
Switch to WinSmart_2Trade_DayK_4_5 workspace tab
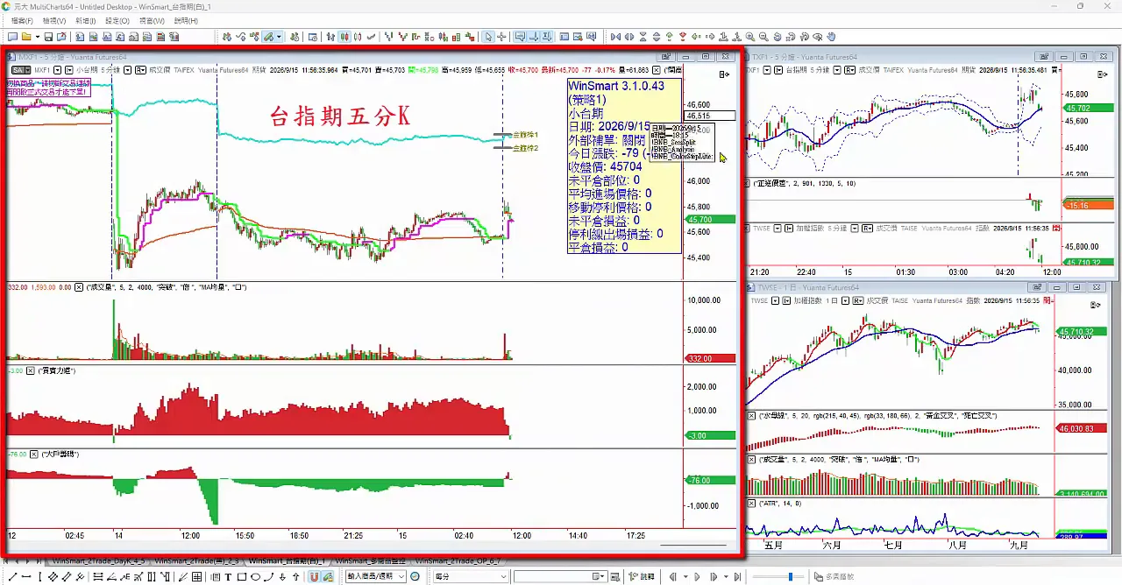98,560
